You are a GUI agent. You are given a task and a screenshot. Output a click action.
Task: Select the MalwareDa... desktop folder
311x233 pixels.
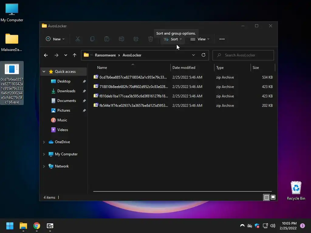[x=12, y=42]
